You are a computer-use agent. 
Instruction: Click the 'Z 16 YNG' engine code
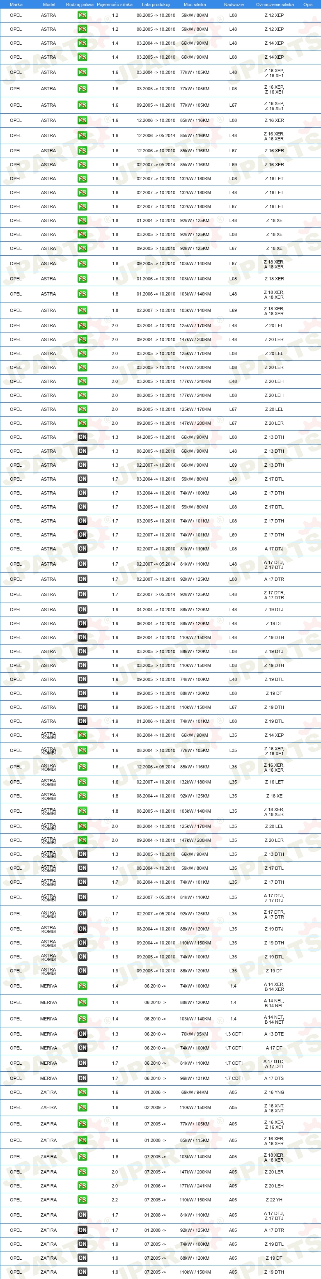coord(274,1092)
